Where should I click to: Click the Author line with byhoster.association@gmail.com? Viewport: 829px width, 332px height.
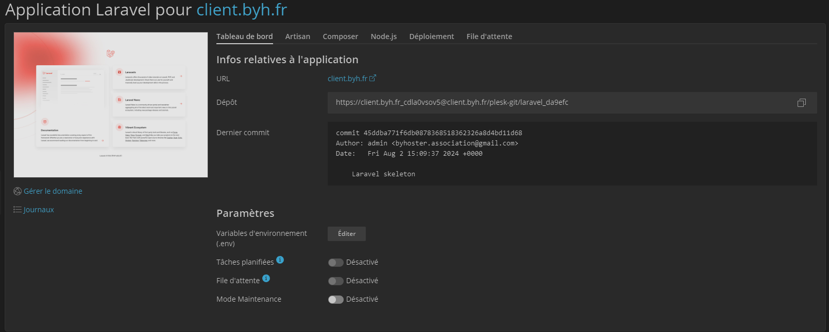427,143
